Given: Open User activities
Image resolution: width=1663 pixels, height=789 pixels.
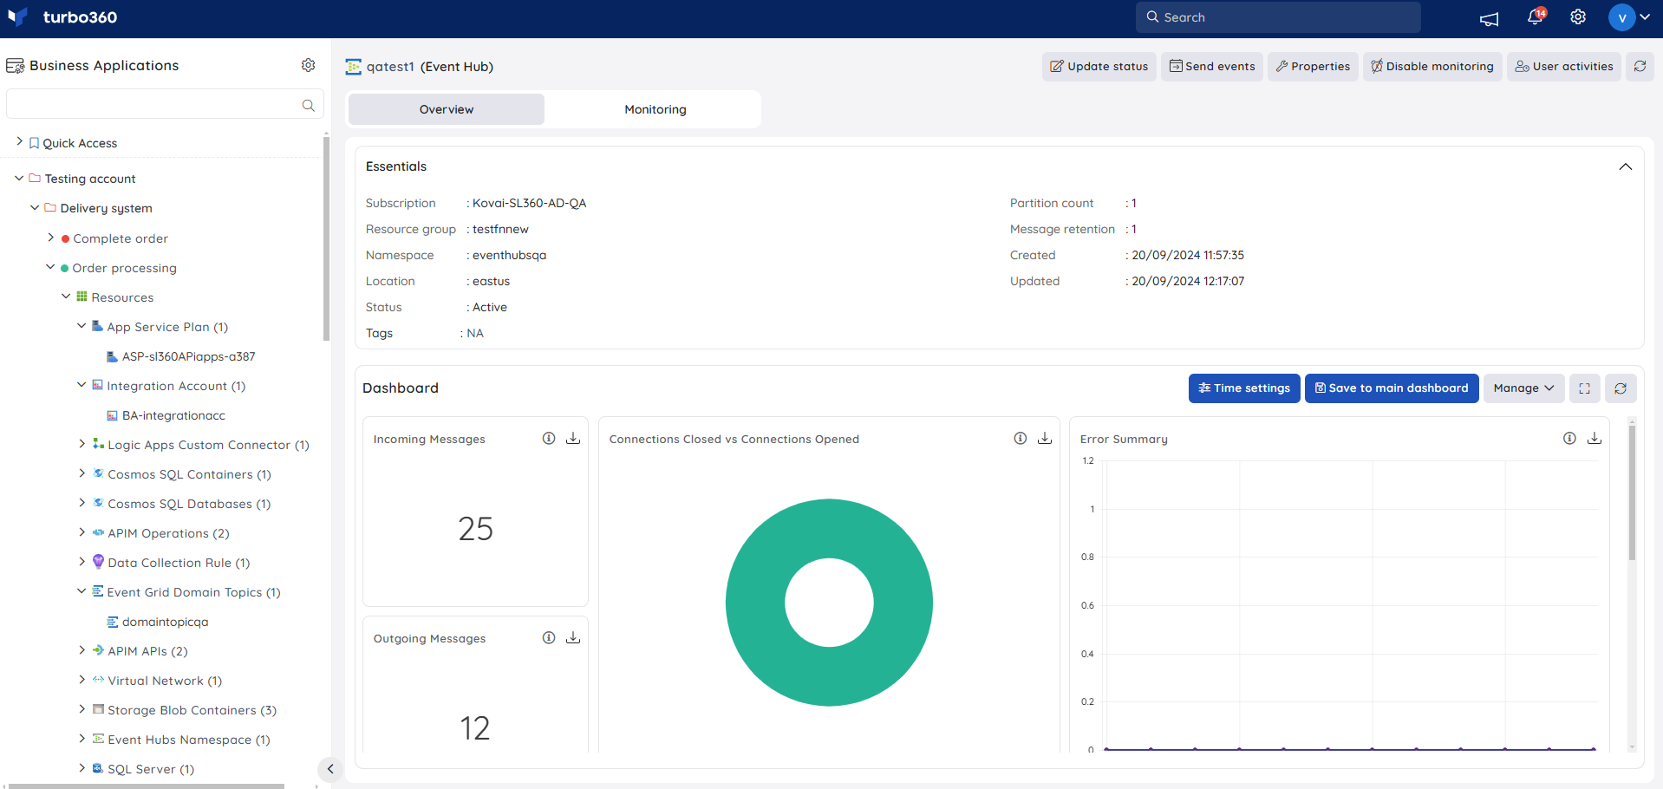Looking at the screenshot, I should pyautogui.click(x=1564, y=67).
